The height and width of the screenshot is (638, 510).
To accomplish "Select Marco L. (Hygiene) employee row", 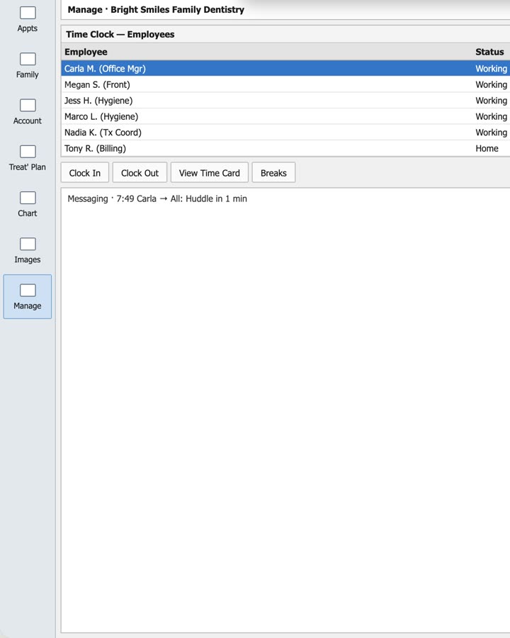I will [x=285, y=116].
